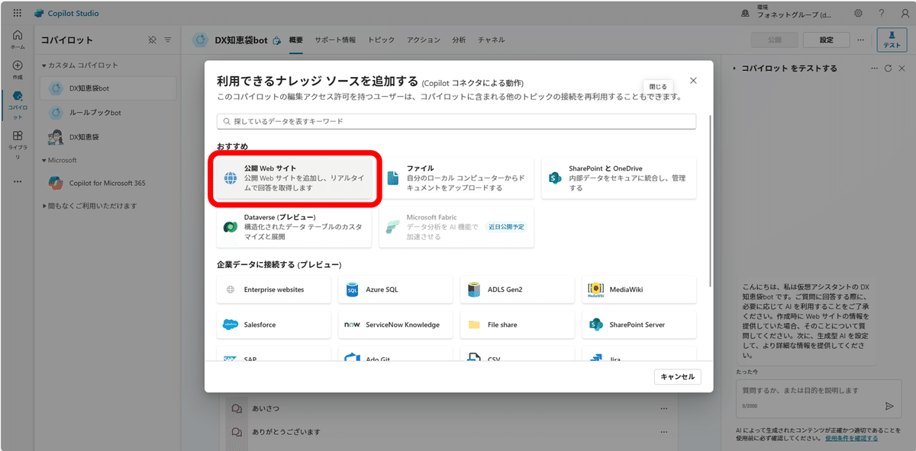Send the test chat message arrow
The height and width of the screenshot is (451, 916).
889,406
